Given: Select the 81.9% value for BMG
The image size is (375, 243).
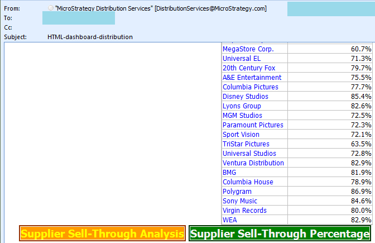Looking at the screenshot, I should [361, 173].
